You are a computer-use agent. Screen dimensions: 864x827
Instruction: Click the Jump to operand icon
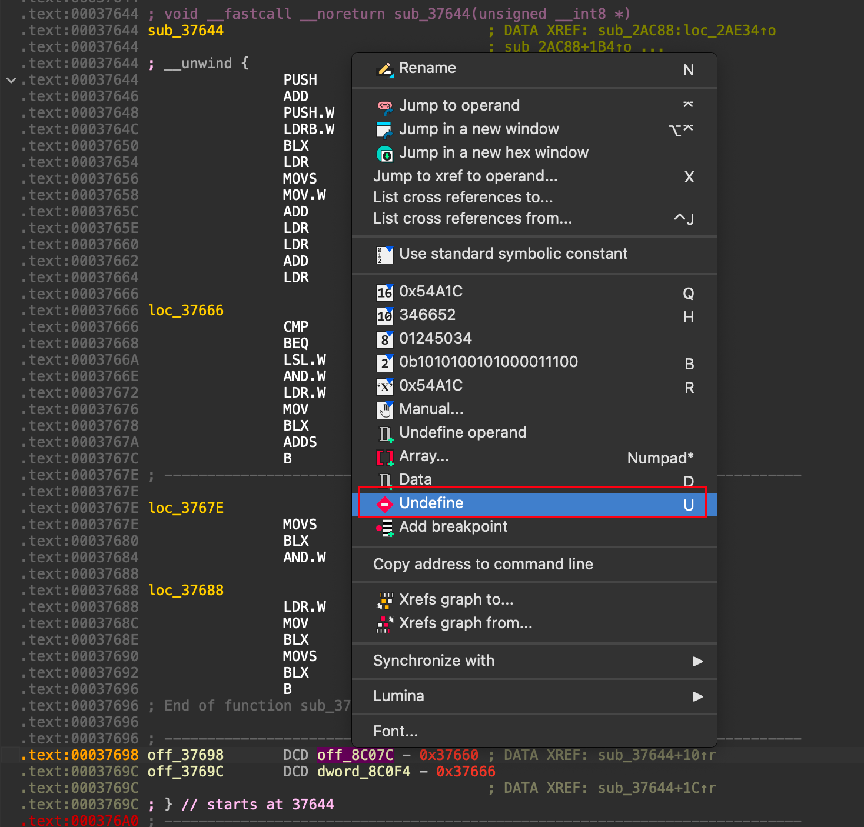pyautogui.click(x=385, y=106)
